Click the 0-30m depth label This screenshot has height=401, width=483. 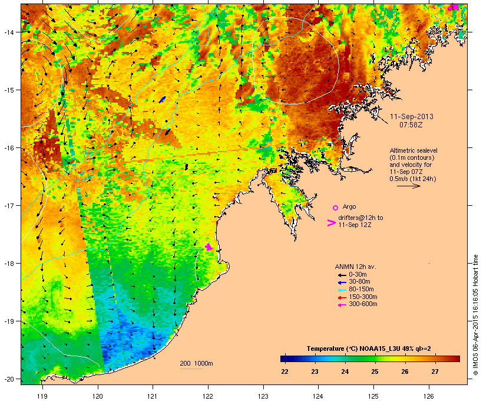click(x=358, y=275)
